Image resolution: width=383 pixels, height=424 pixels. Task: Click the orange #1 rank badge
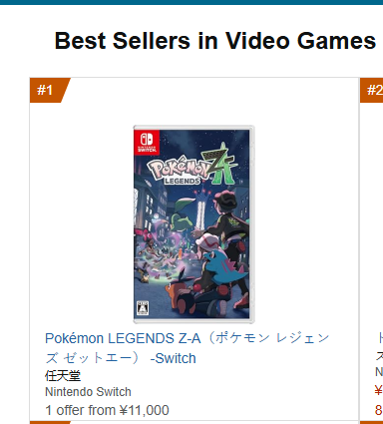tap(49, 90)
